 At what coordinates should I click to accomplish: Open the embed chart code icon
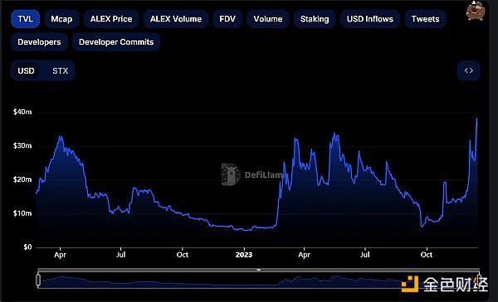(468, 70)
